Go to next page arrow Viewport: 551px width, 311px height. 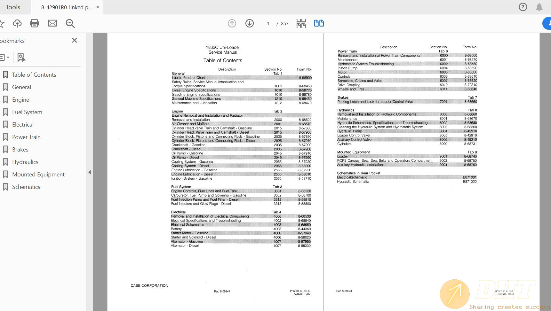click(x=250, y=23)
